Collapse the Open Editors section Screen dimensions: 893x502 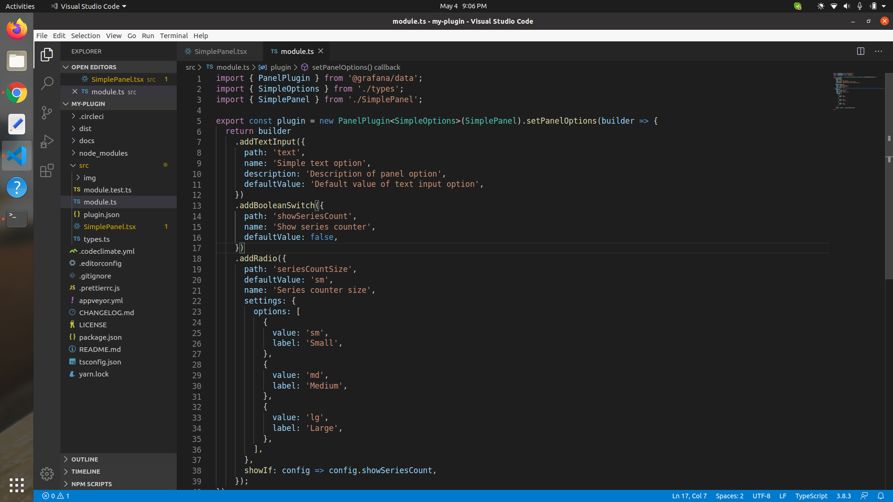119,67
